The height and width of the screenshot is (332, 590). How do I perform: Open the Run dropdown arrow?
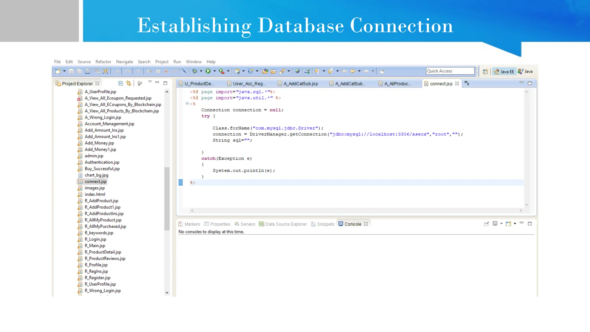pos(214,71)
